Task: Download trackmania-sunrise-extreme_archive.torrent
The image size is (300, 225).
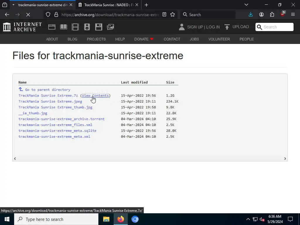Action: tap(62, 119)
